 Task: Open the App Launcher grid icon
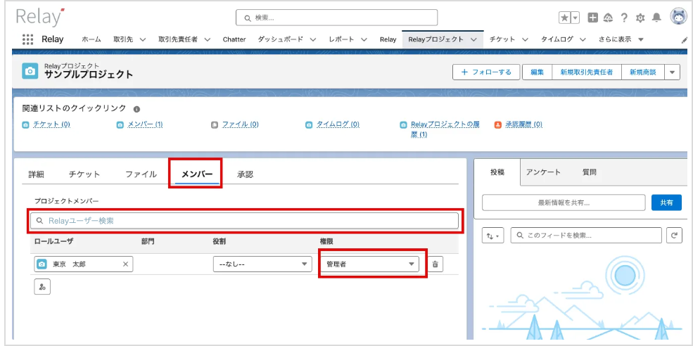[x=27, y=39]
